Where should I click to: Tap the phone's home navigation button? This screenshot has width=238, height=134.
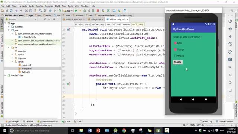click(193, 99)
